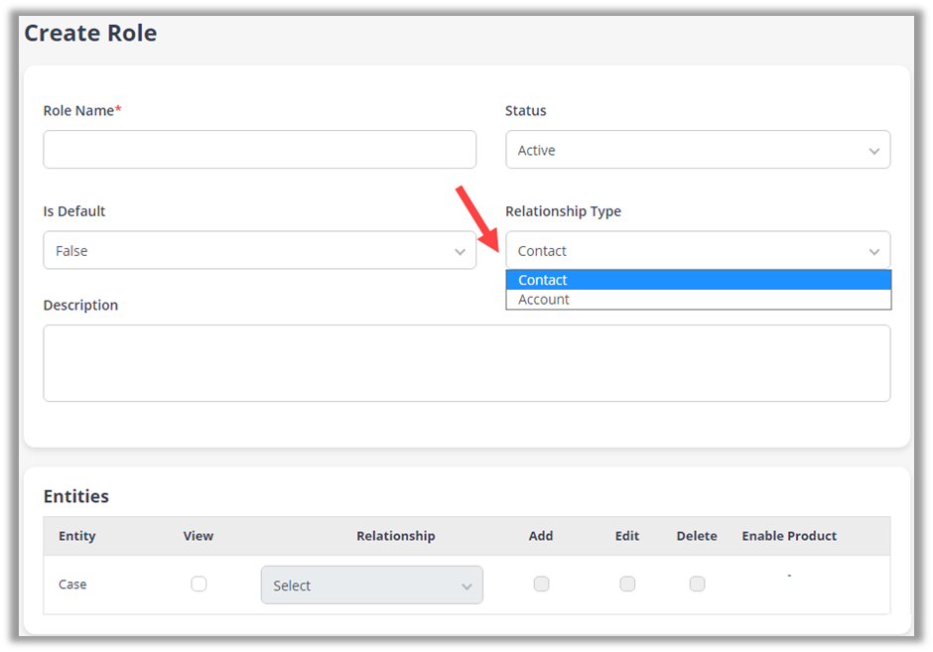This screenshot has height=652, width=933.
Task: Click the Add column header
Action: point(541,536)
